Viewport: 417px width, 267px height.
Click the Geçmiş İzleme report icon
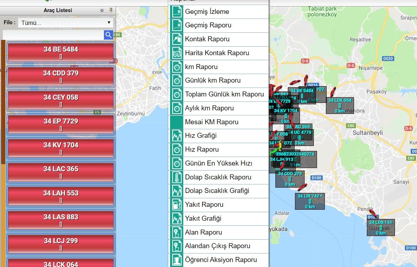click(177, 12)
